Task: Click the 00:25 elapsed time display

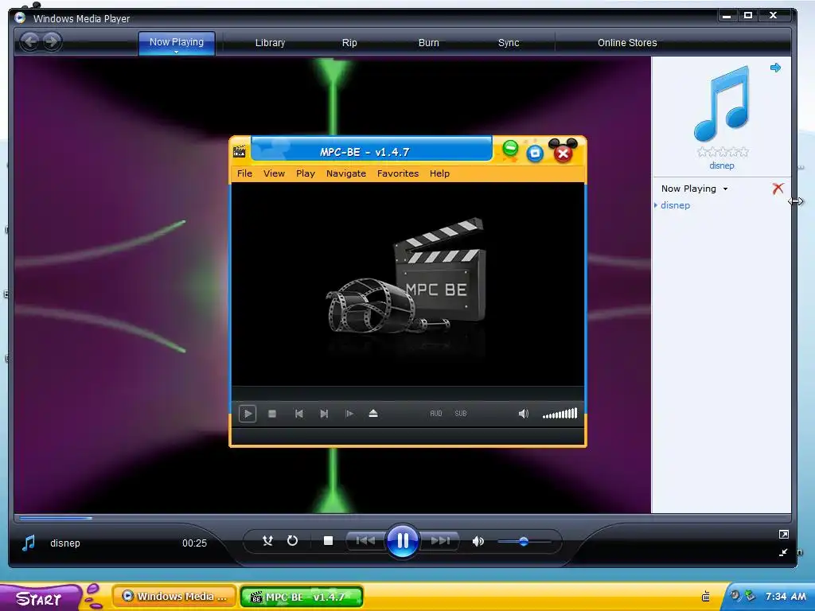Action: tap(194, 543)
